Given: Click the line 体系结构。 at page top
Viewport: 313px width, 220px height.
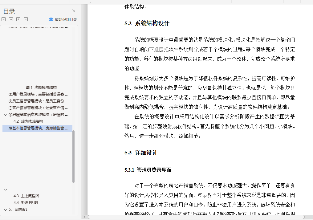Looking at the screenshot, I should tap(136, 6).
